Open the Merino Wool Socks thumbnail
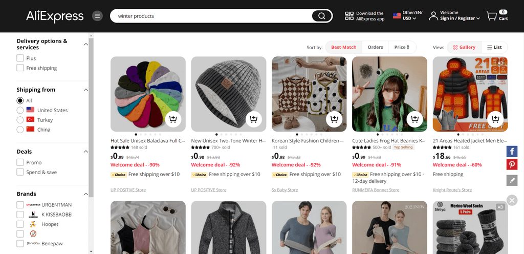Screen dimensions: 524x254 (x=470, y=227)
